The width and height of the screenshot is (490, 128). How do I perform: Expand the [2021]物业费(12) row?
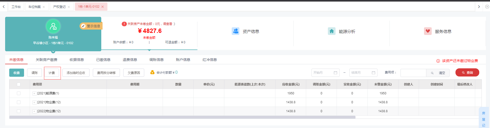point(34,103)
